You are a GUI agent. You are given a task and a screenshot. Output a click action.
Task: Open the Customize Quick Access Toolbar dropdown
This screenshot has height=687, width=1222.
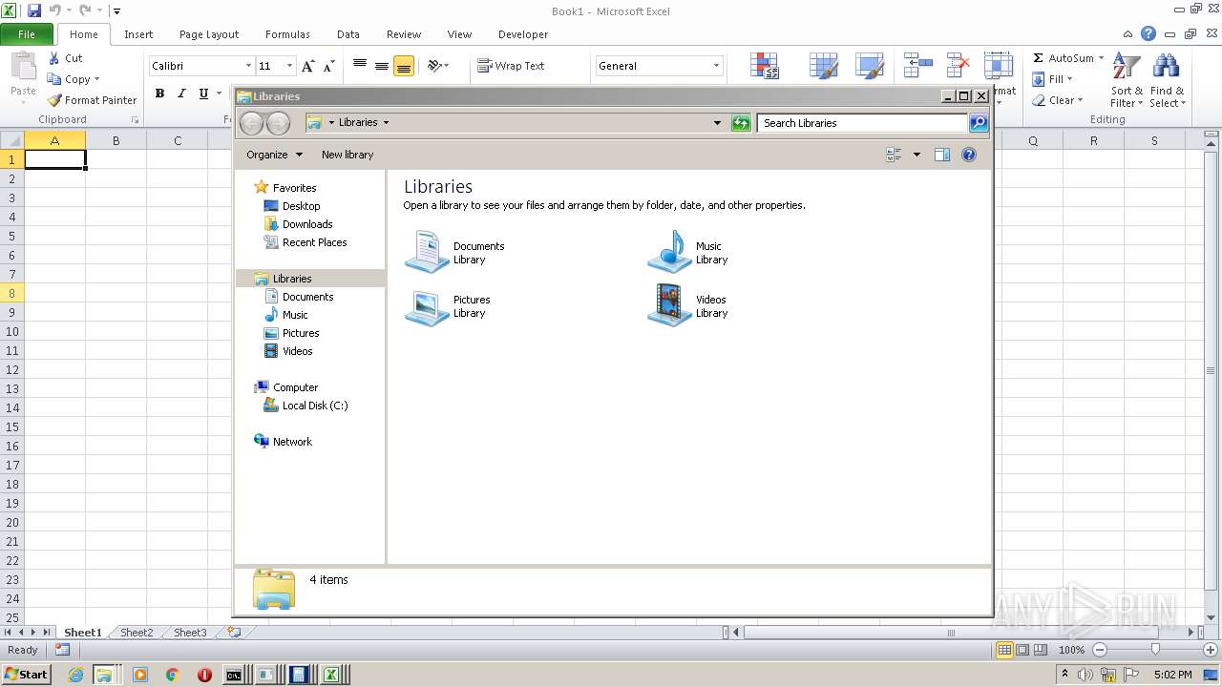116,11
